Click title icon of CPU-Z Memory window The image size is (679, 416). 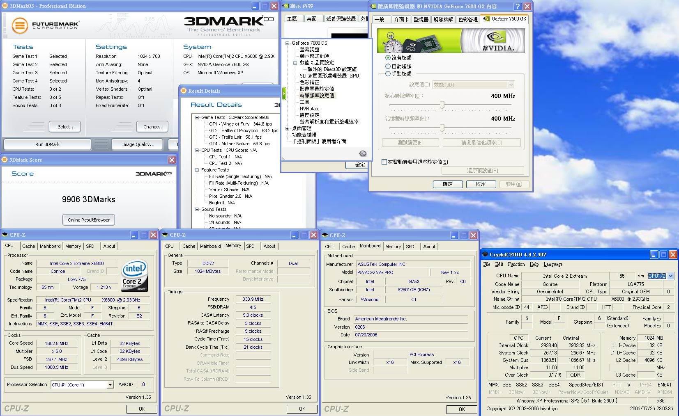(x=165, y=235)
